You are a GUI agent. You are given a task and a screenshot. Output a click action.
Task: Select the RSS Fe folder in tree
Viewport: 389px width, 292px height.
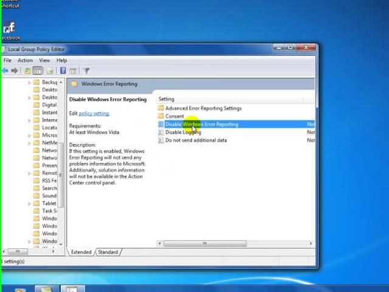point(45,181)
